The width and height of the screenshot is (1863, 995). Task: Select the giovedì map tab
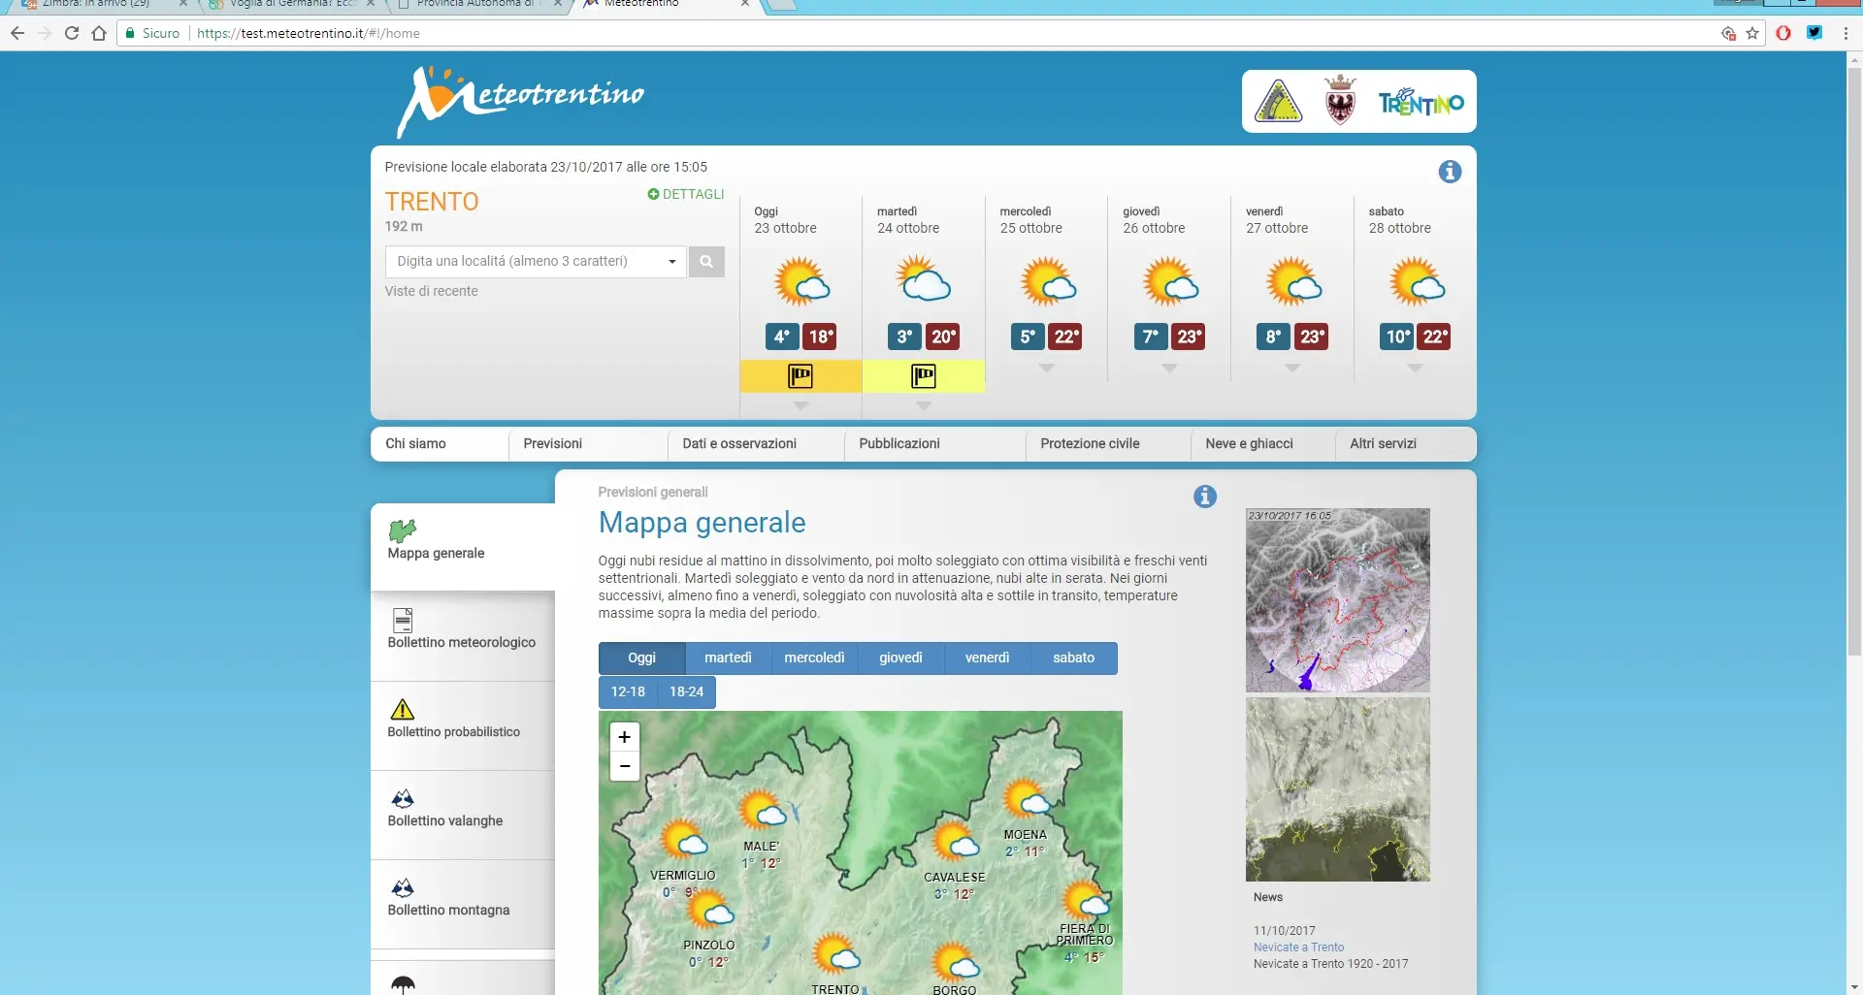[x=900, y=658]
